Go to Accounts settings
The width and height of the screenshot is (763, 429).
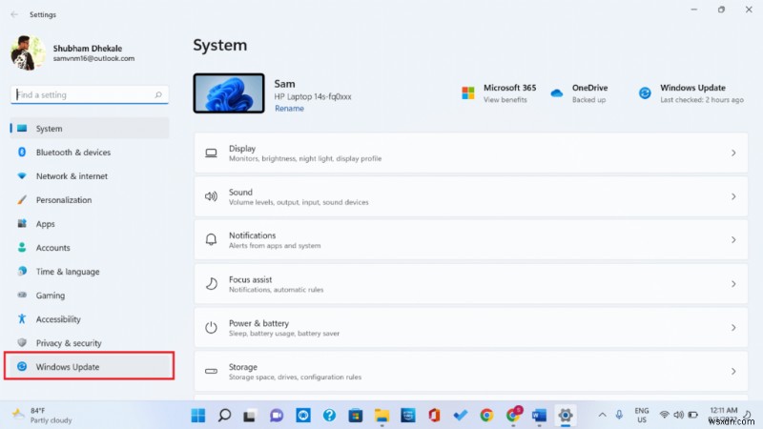[90, 248]
